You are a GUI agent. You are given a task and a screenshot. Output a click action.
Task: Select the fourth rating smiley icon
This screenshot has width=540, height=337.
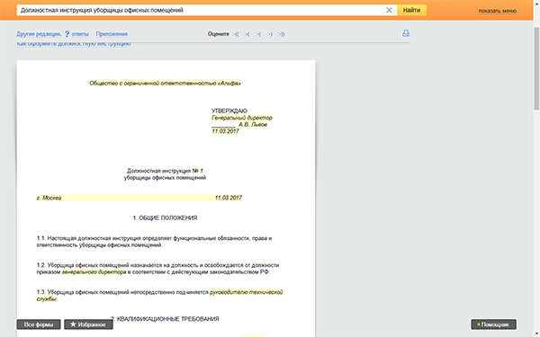[270, 34]
